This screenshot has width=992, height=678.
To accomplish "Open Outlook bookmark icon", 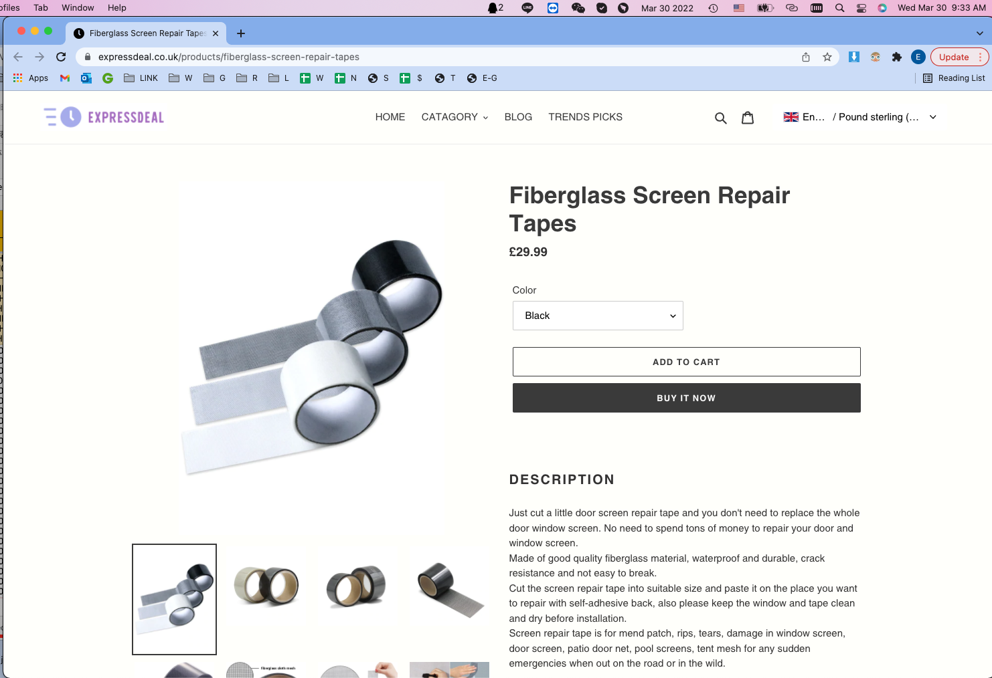I will click(86, 78).
